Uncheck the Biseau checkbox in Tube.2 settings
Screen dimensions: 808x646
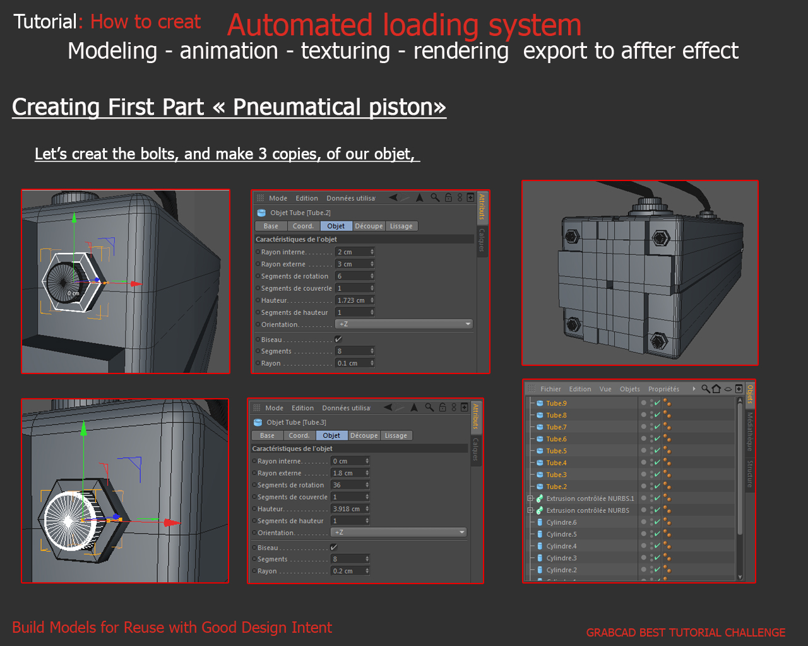click(x=338, y=339)
